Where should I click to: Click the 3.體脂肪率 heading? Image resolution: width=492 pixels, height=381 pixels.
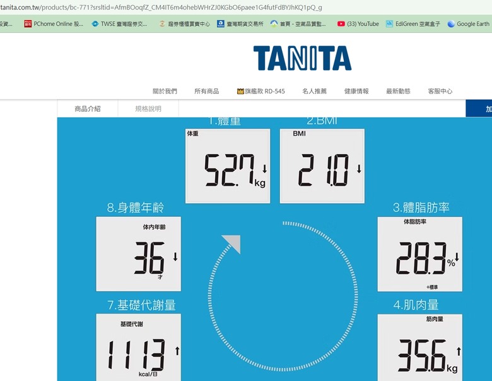(421, 208)
